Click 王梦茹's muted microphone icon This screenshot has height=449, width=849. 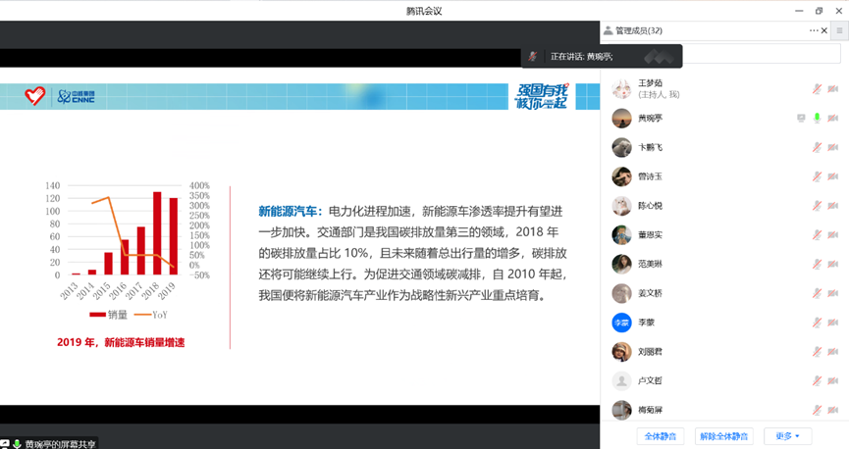[817, 89]
